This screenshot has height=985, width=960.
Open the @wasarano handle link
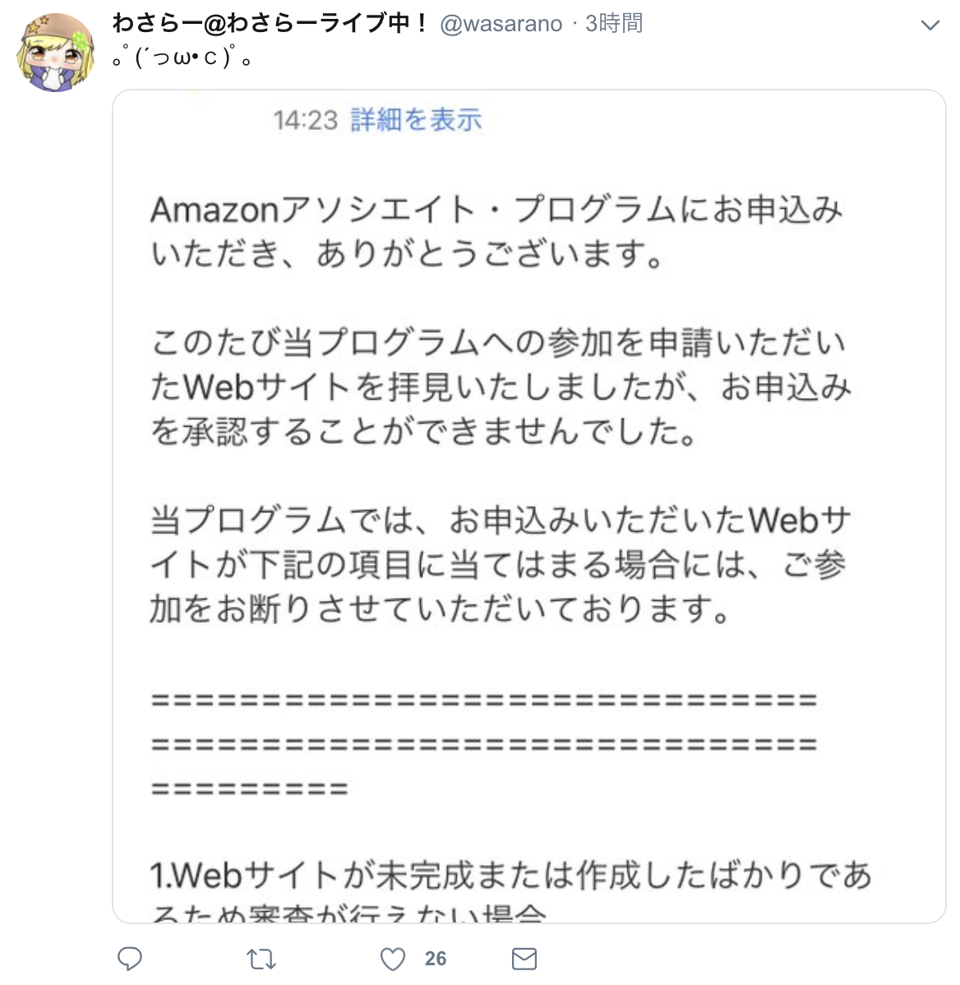pos(501,24)
